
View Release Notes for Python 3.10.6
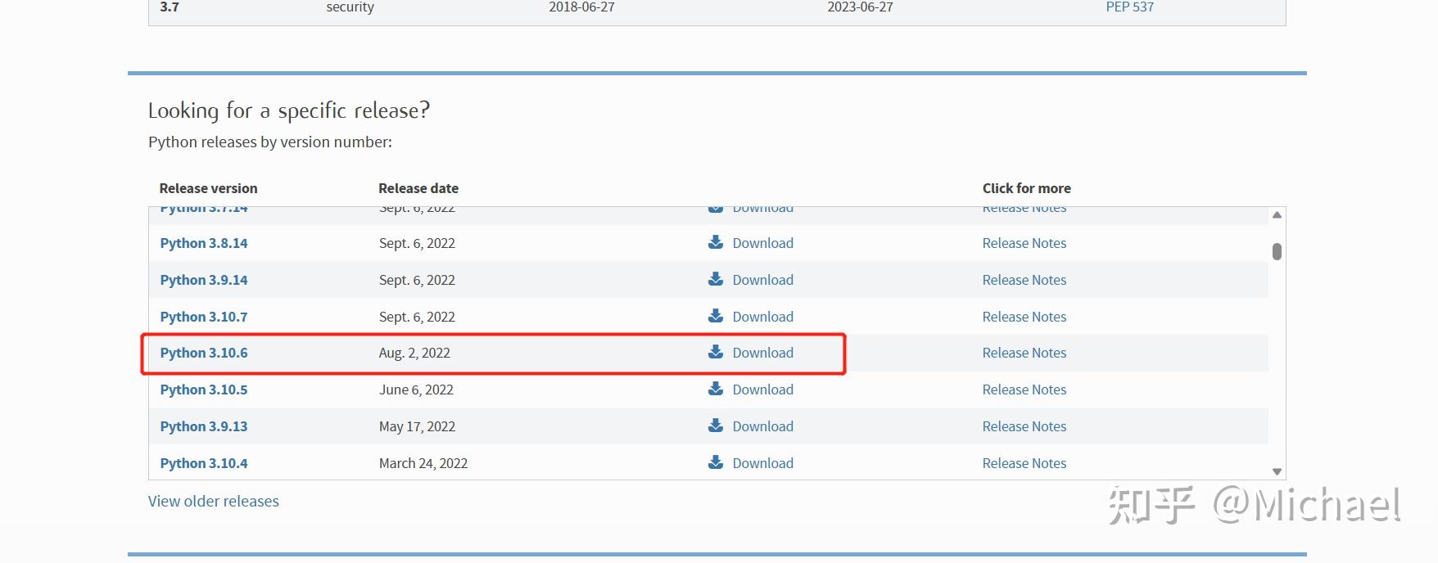pos(1024,353)
